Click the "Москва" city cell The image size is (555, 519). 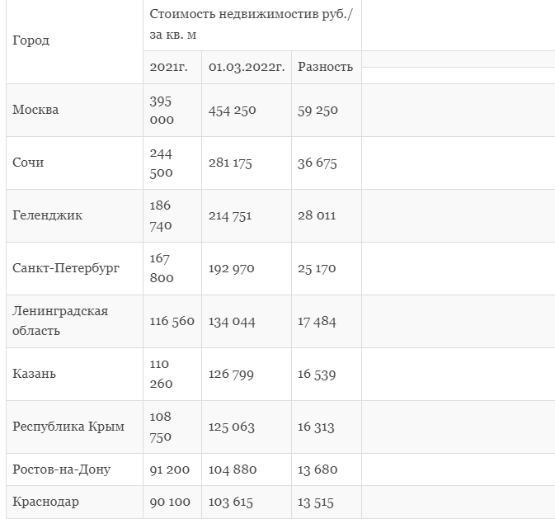pyautogui.click(x=35, y=110)
